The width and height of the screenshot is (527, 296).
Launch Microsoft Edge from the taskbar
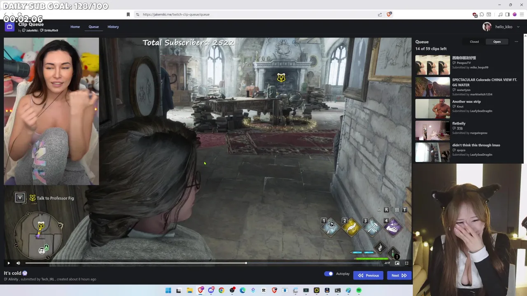point(243,290)
